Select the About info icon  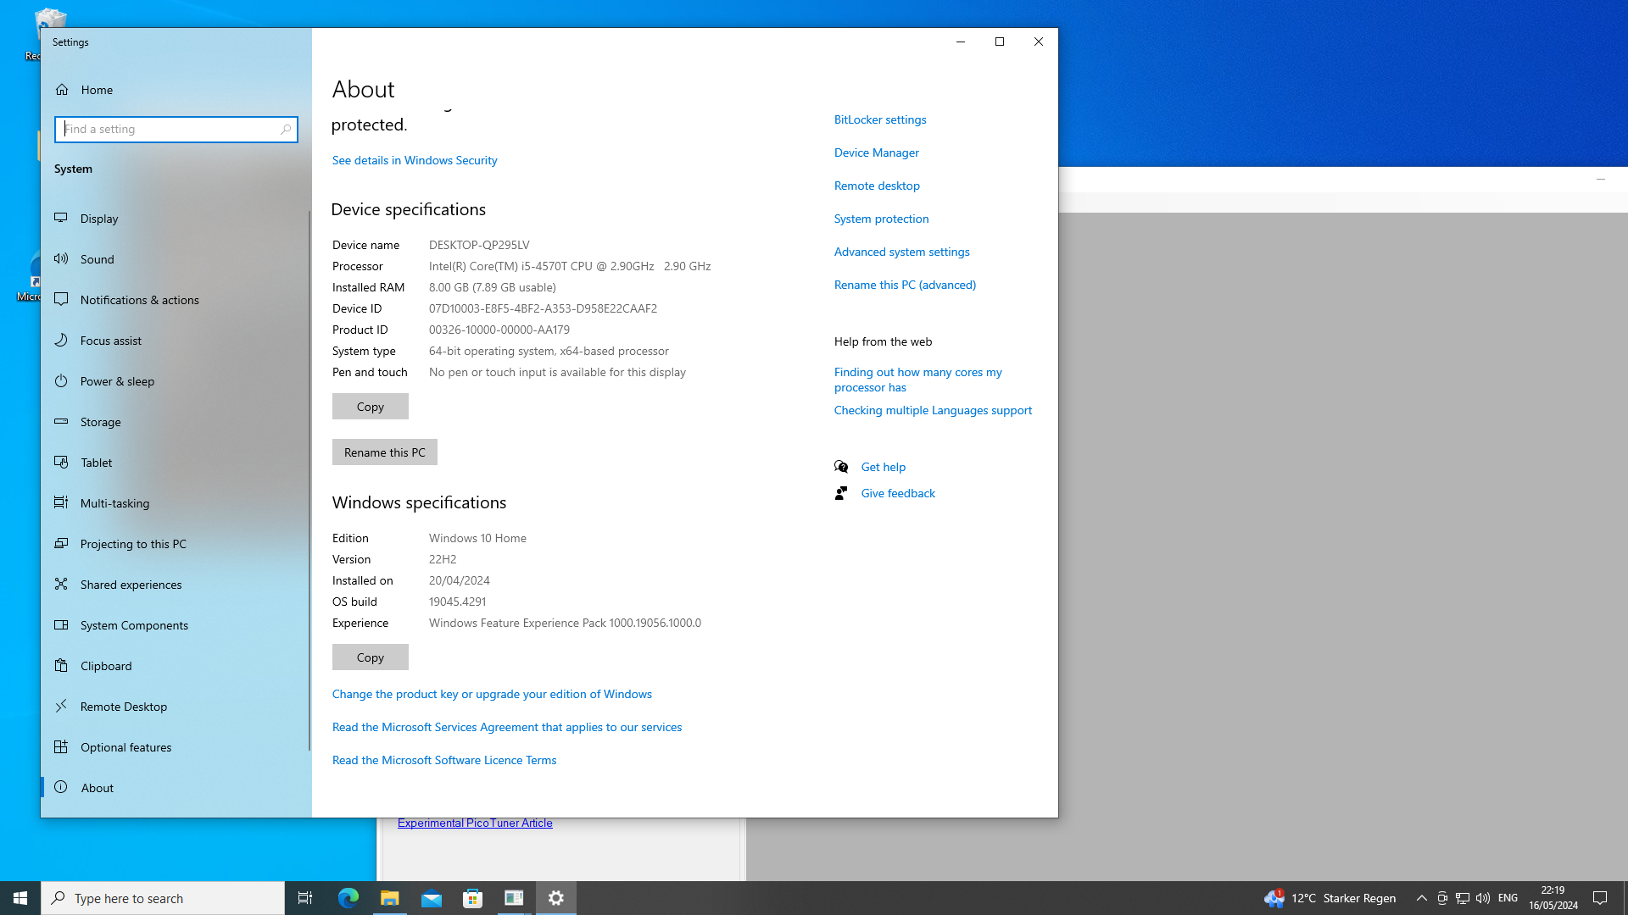[x=61, y=787]
